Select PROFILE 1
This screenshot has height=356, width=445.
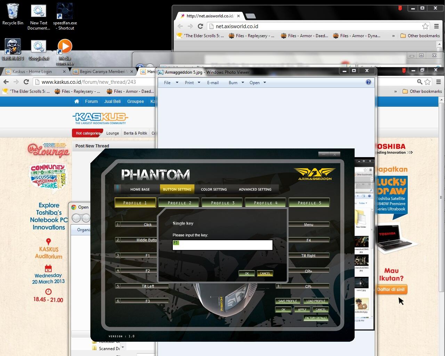click(x=135, y=203)
